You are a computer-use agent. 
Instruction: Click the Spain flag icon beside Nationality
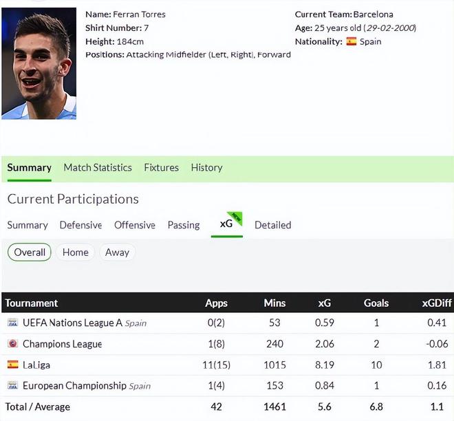tap(351, 41)
